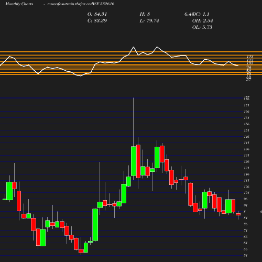
Task: Click the 171 price axis label
Action: 246,105
